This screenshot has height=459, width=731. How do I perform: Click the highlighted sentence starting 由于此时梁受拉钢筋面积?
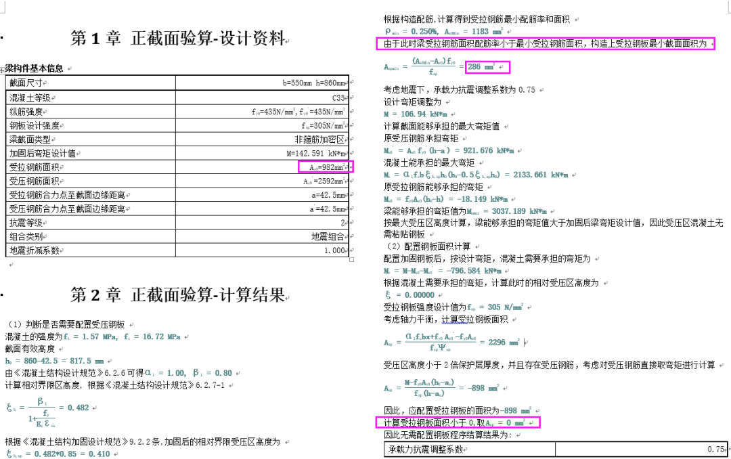coord(545,44)
